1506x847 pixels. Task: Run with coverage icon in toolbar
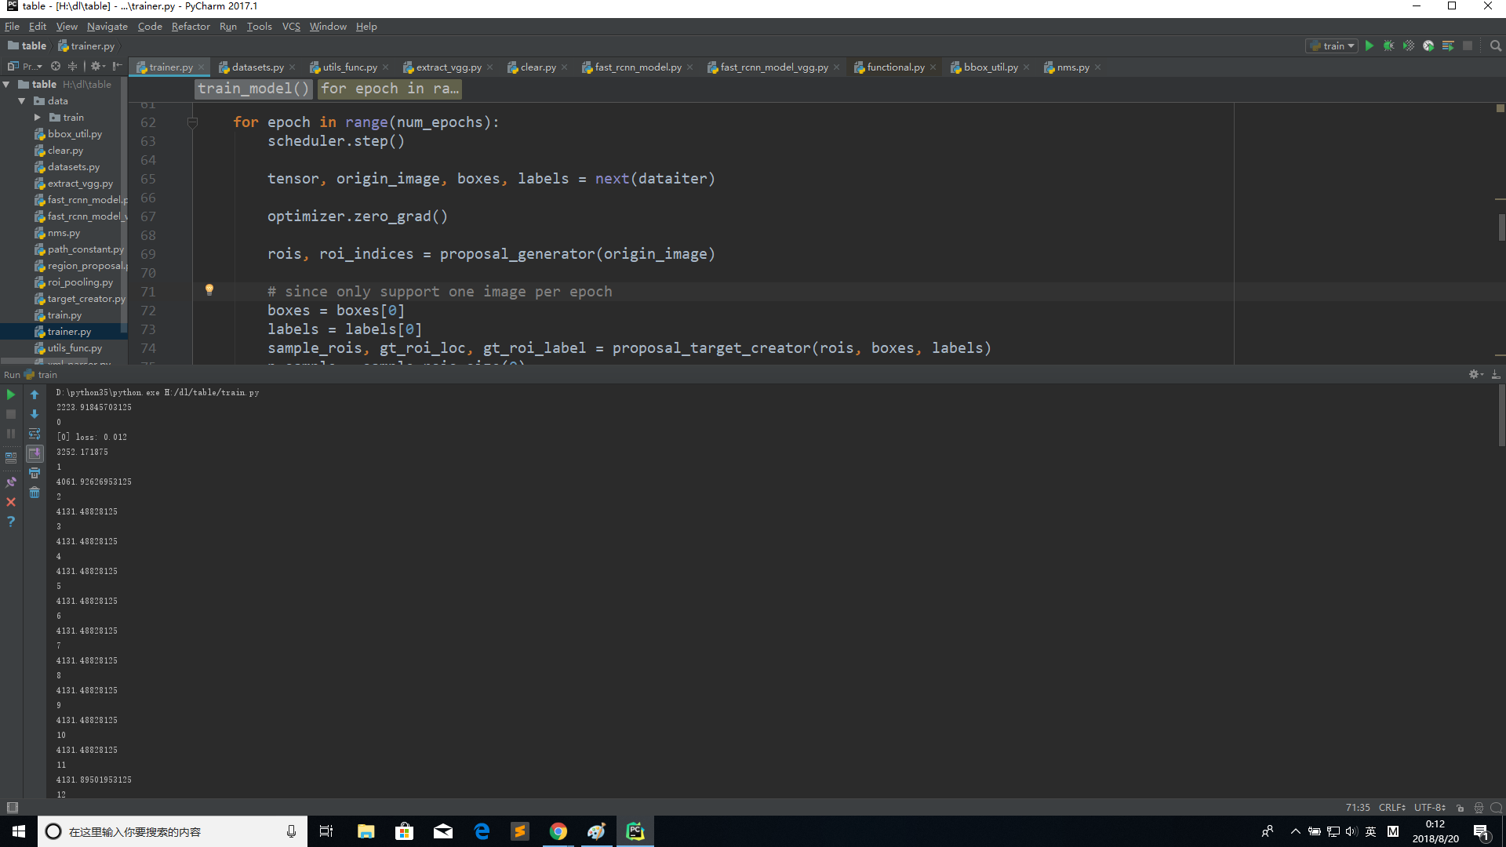pos(1409,46)
